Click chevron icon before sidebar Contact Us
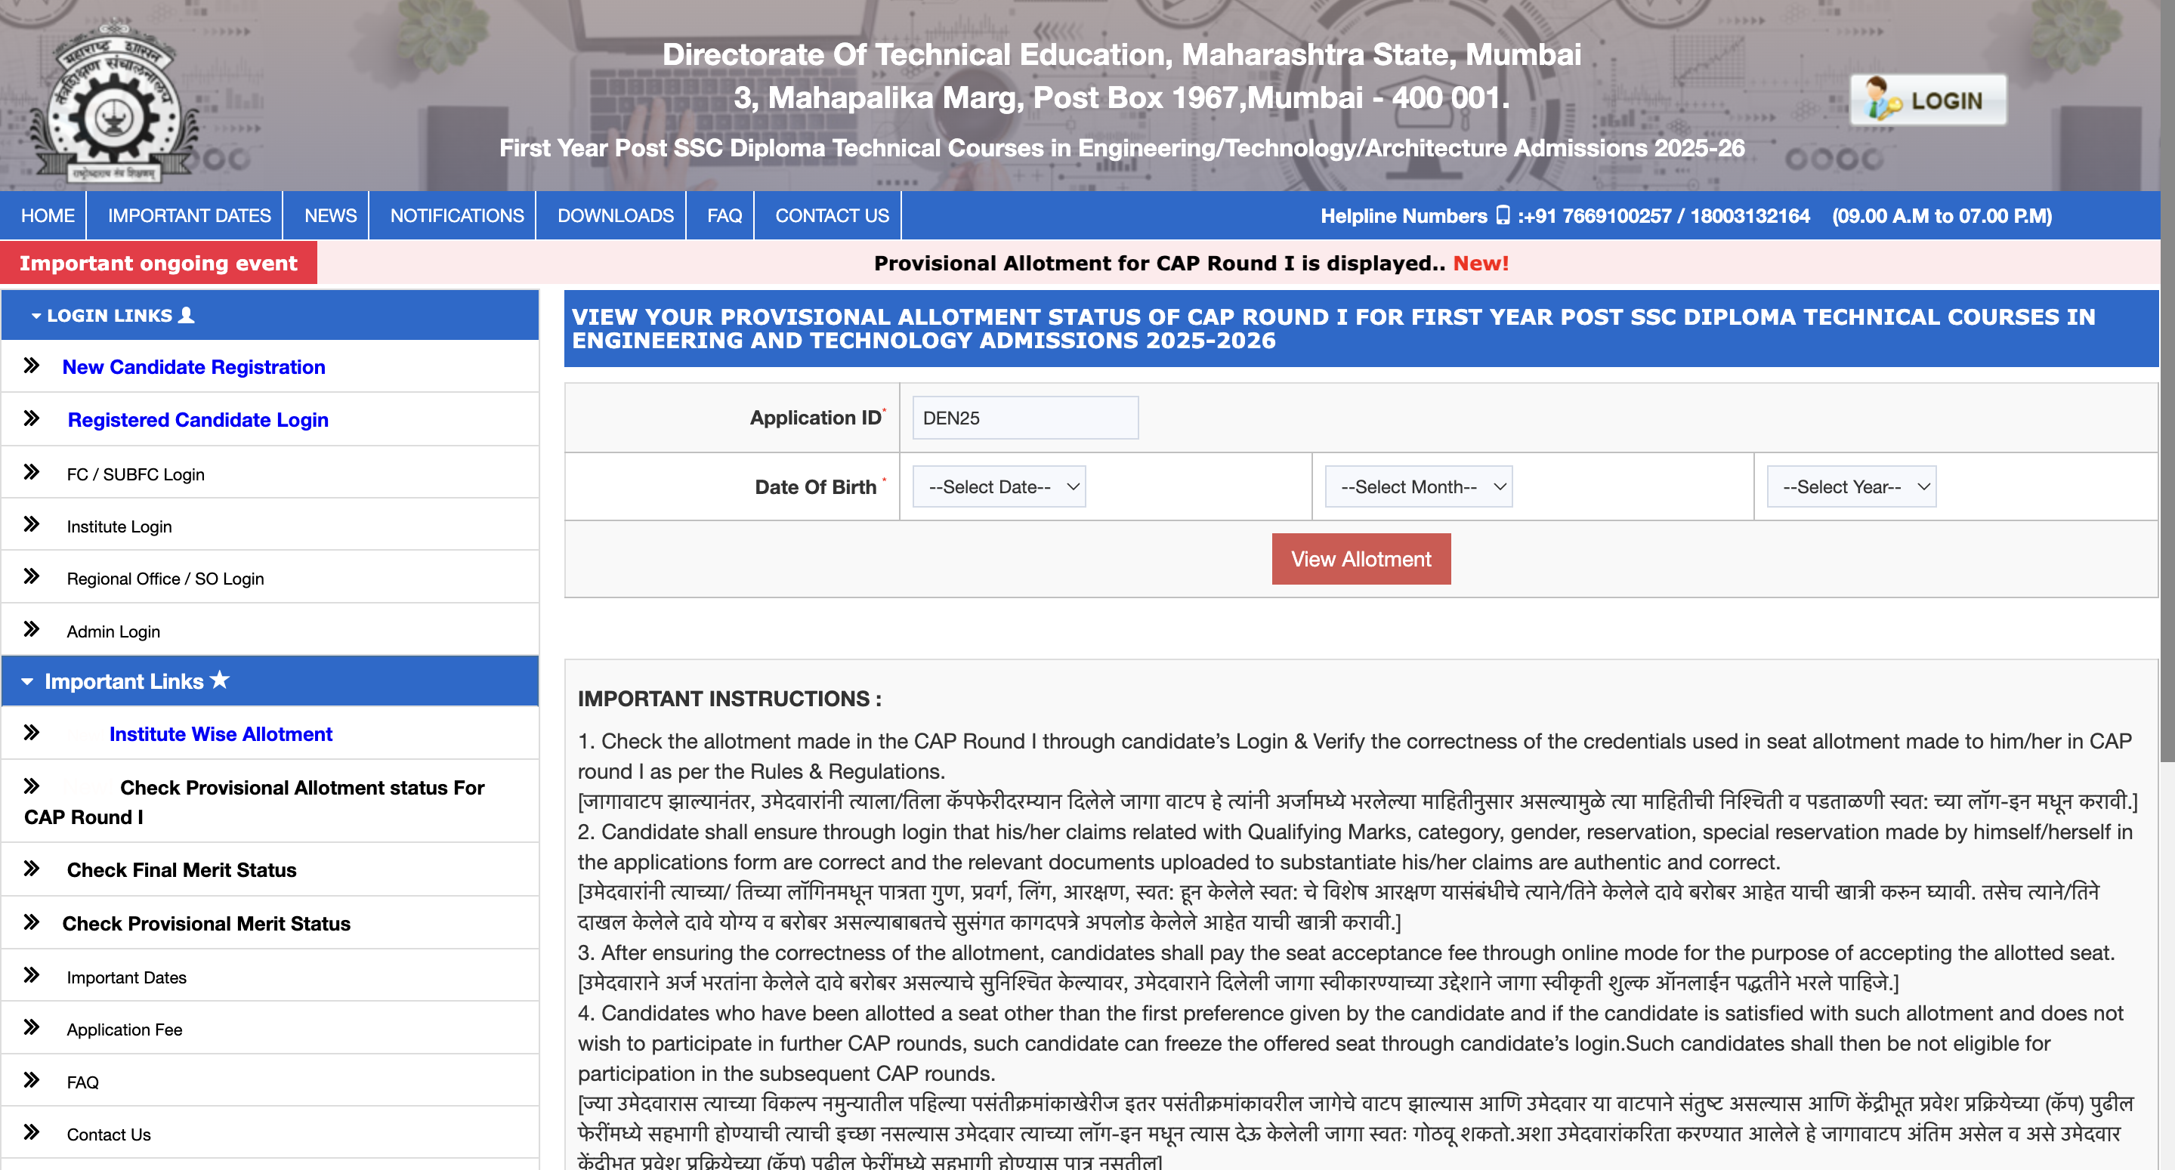 (32, 1132)
